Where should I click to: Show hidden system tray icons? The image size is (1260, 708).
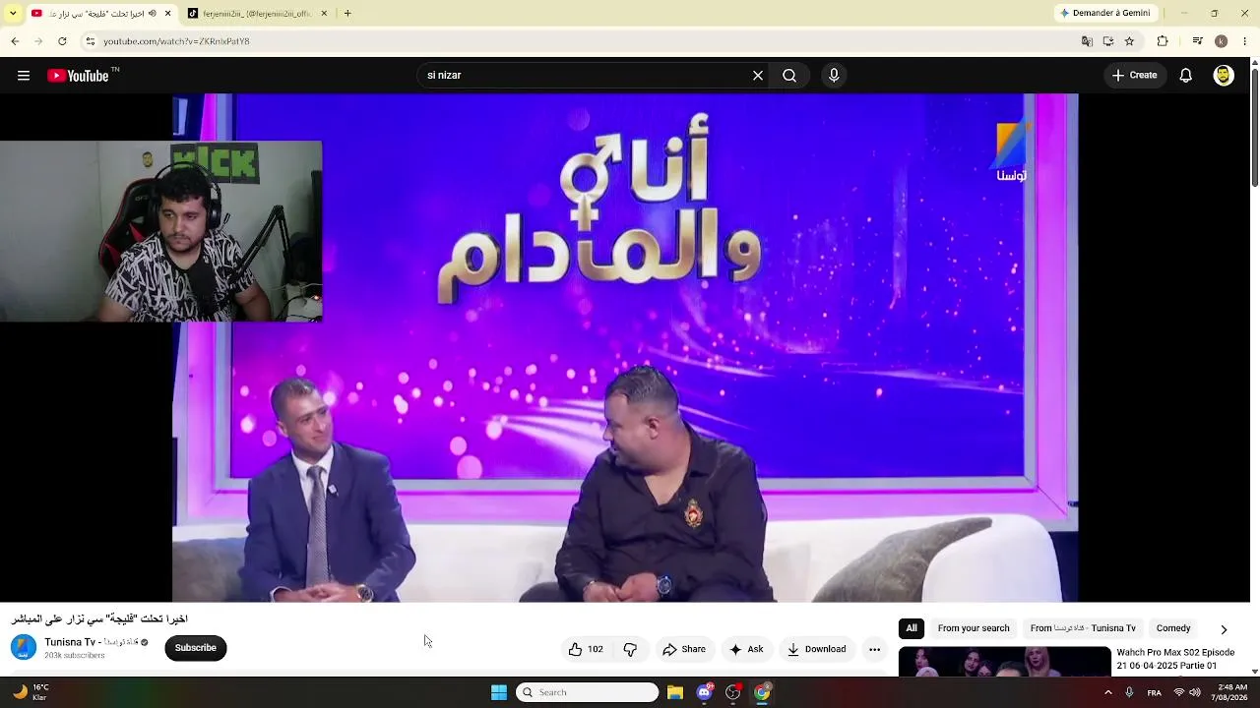coord(1108,692)
